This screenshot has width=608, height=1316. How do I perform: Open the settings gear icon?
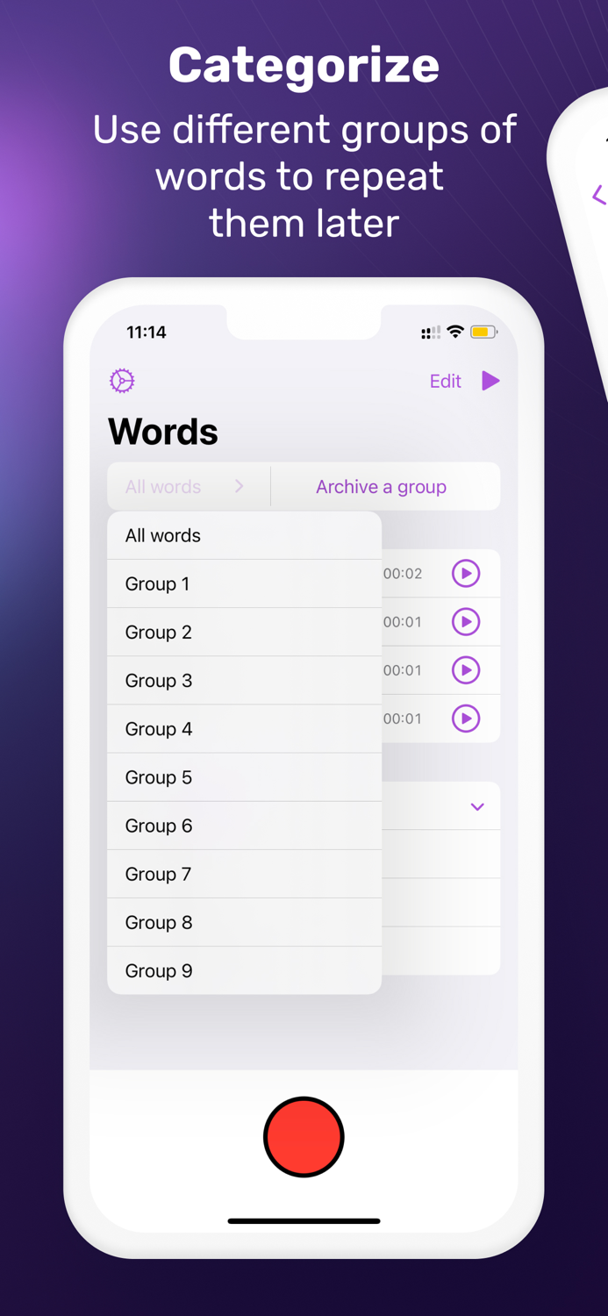122,381
